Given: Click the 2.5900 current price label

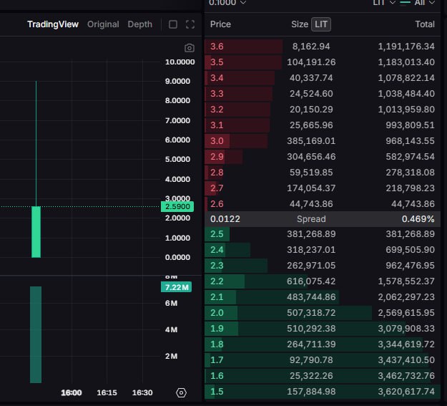Looking at the screenshot, I should [177, 206].
